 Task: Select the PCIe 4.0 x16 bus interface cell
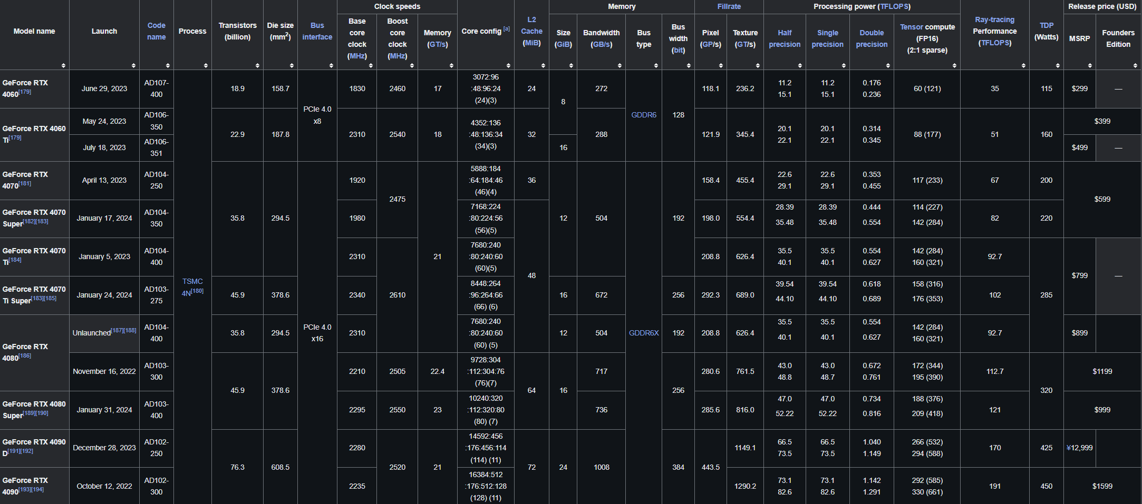coord(317,333)
